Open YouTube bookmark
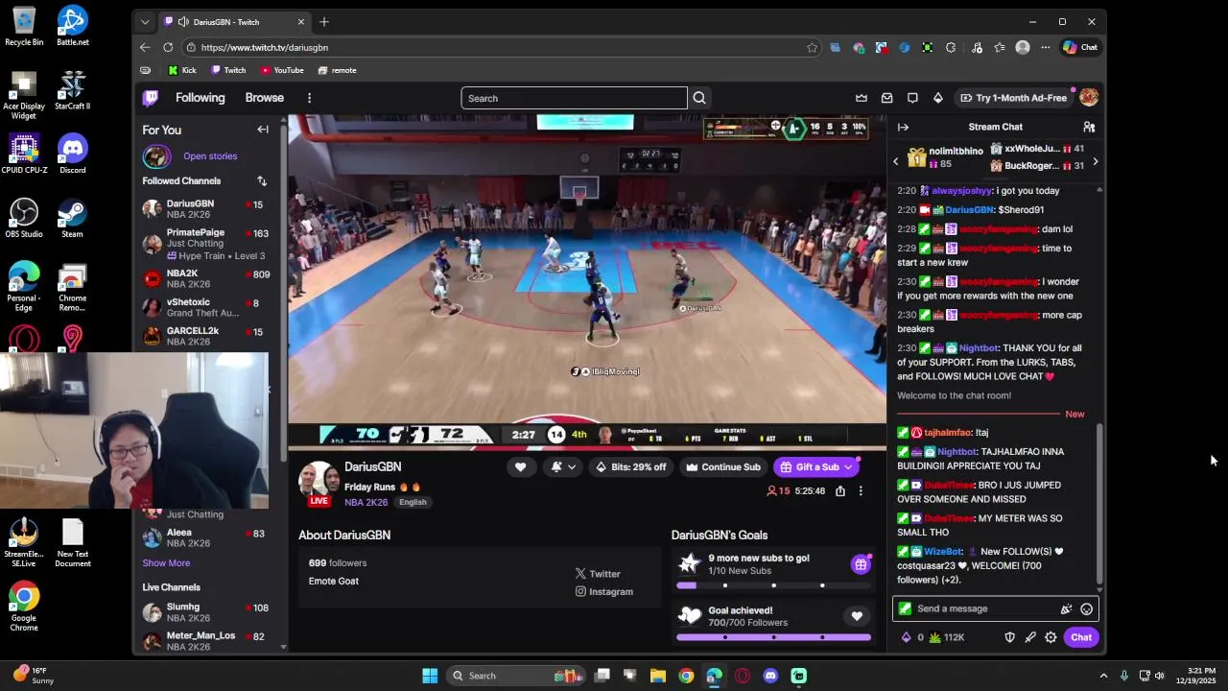Viewport: 1228px width, 691px height. point(282,70)
